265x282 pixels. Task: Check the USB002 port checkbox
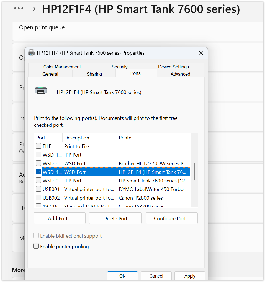coord(38,198)
